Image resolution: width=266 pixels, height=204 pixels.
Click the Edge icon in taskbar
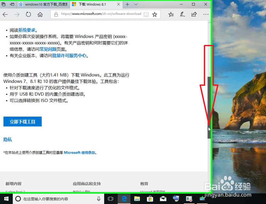click(x=124, y=199)
